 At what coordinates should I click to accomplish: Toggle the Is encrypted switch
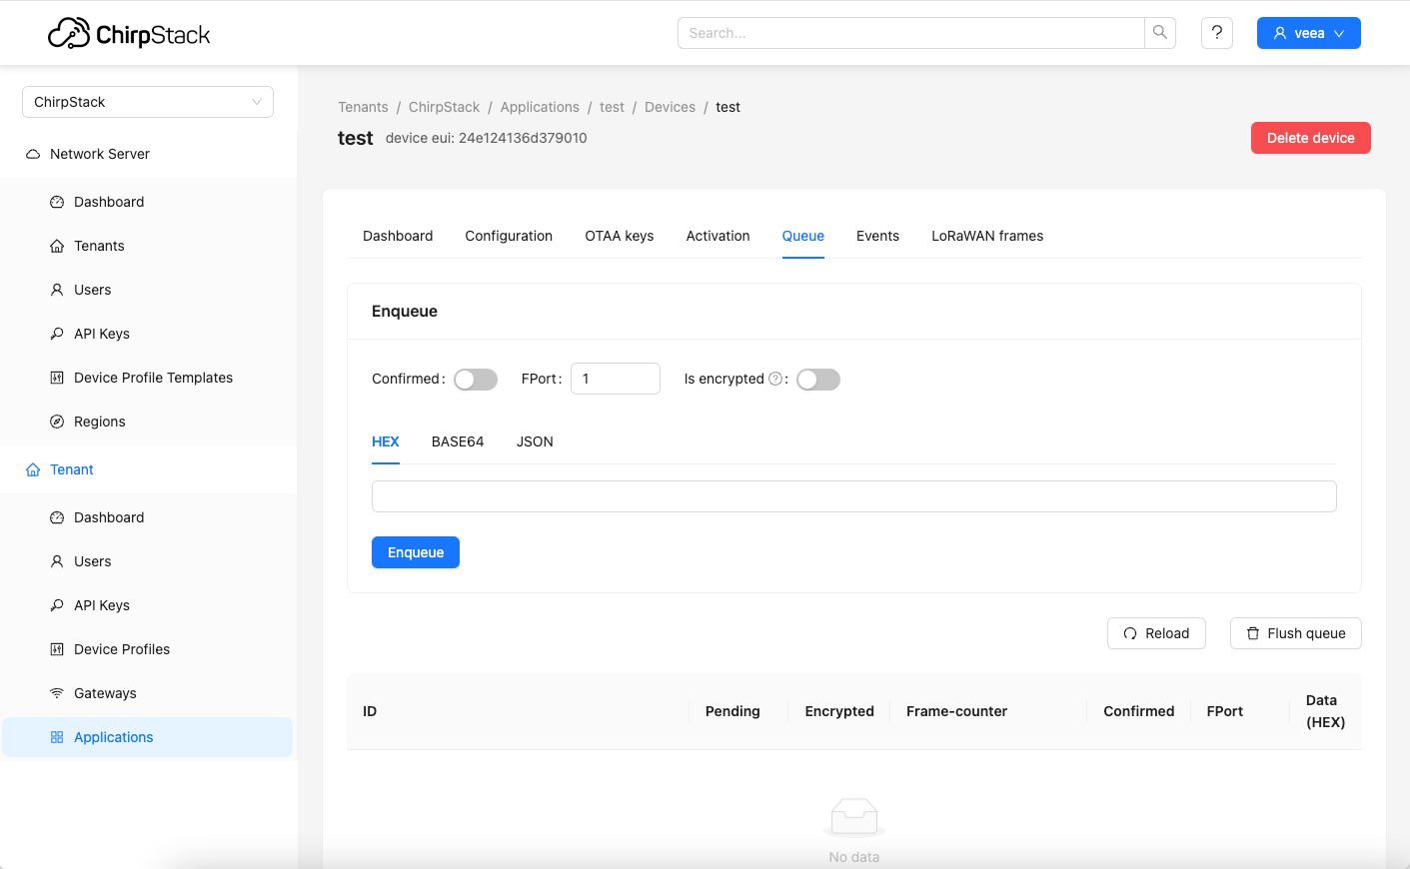point(818,380)
